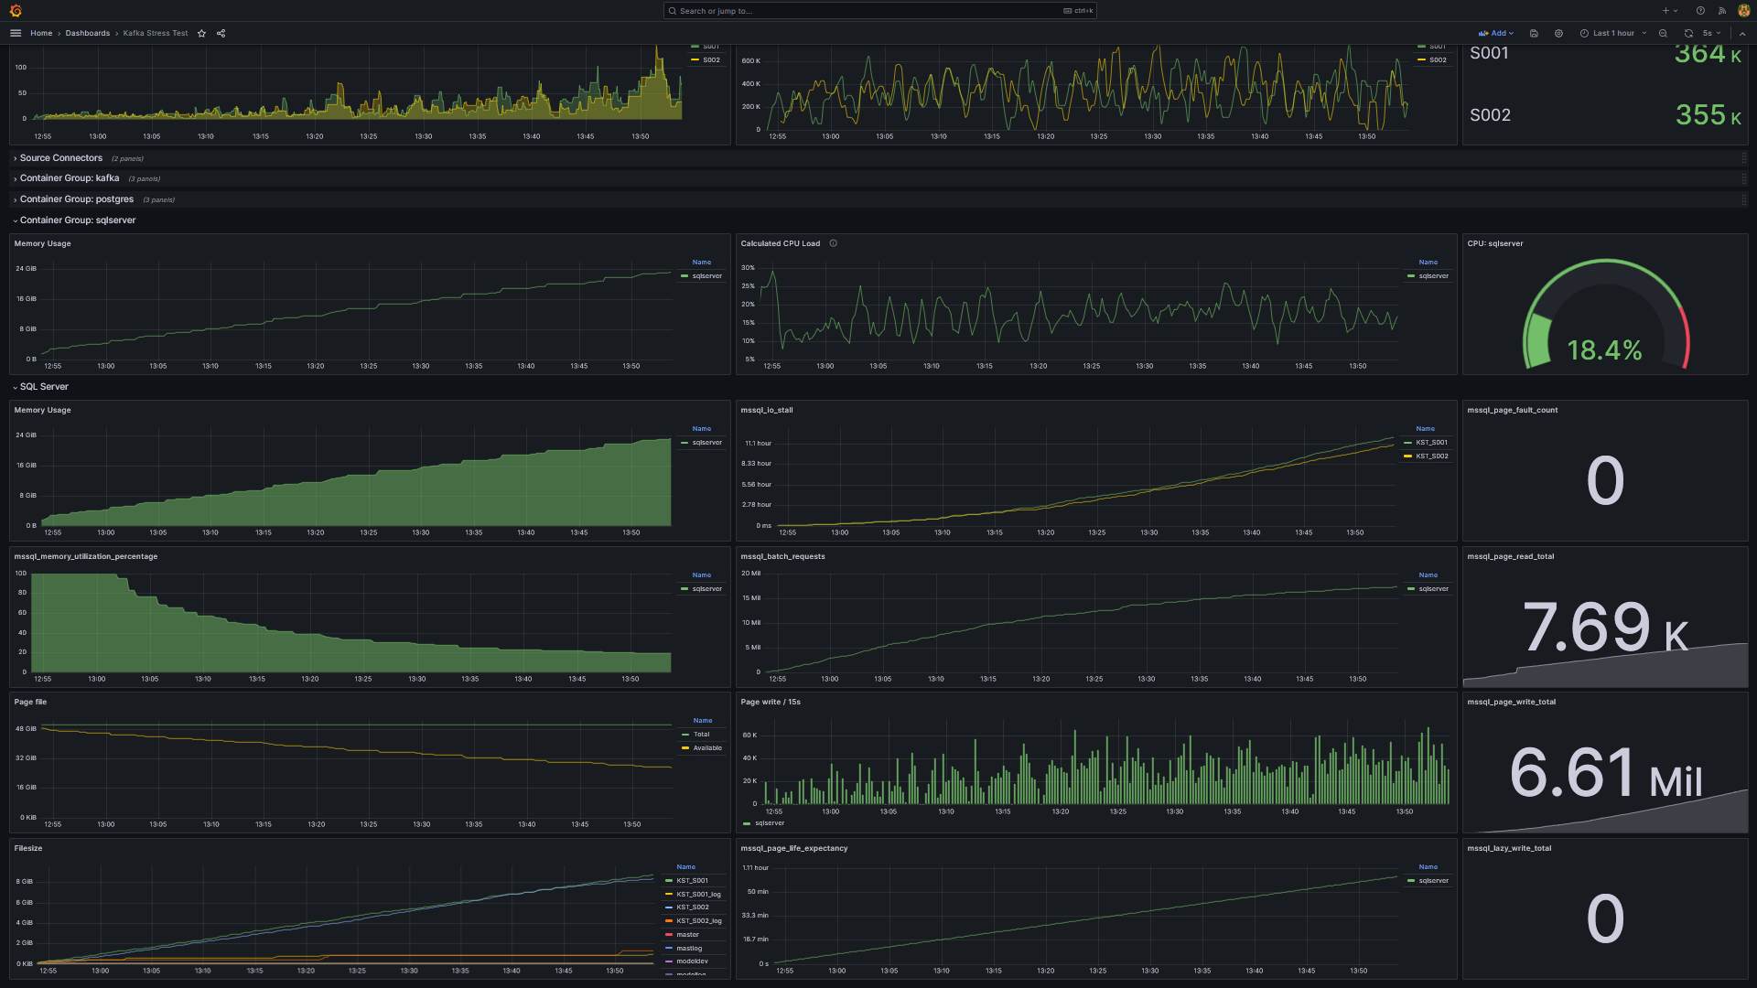Screen dimensions: 1757x988
Task: Go to Dashboards breadcrumb link
Action: pyautogui.click(x=87, y=33)
